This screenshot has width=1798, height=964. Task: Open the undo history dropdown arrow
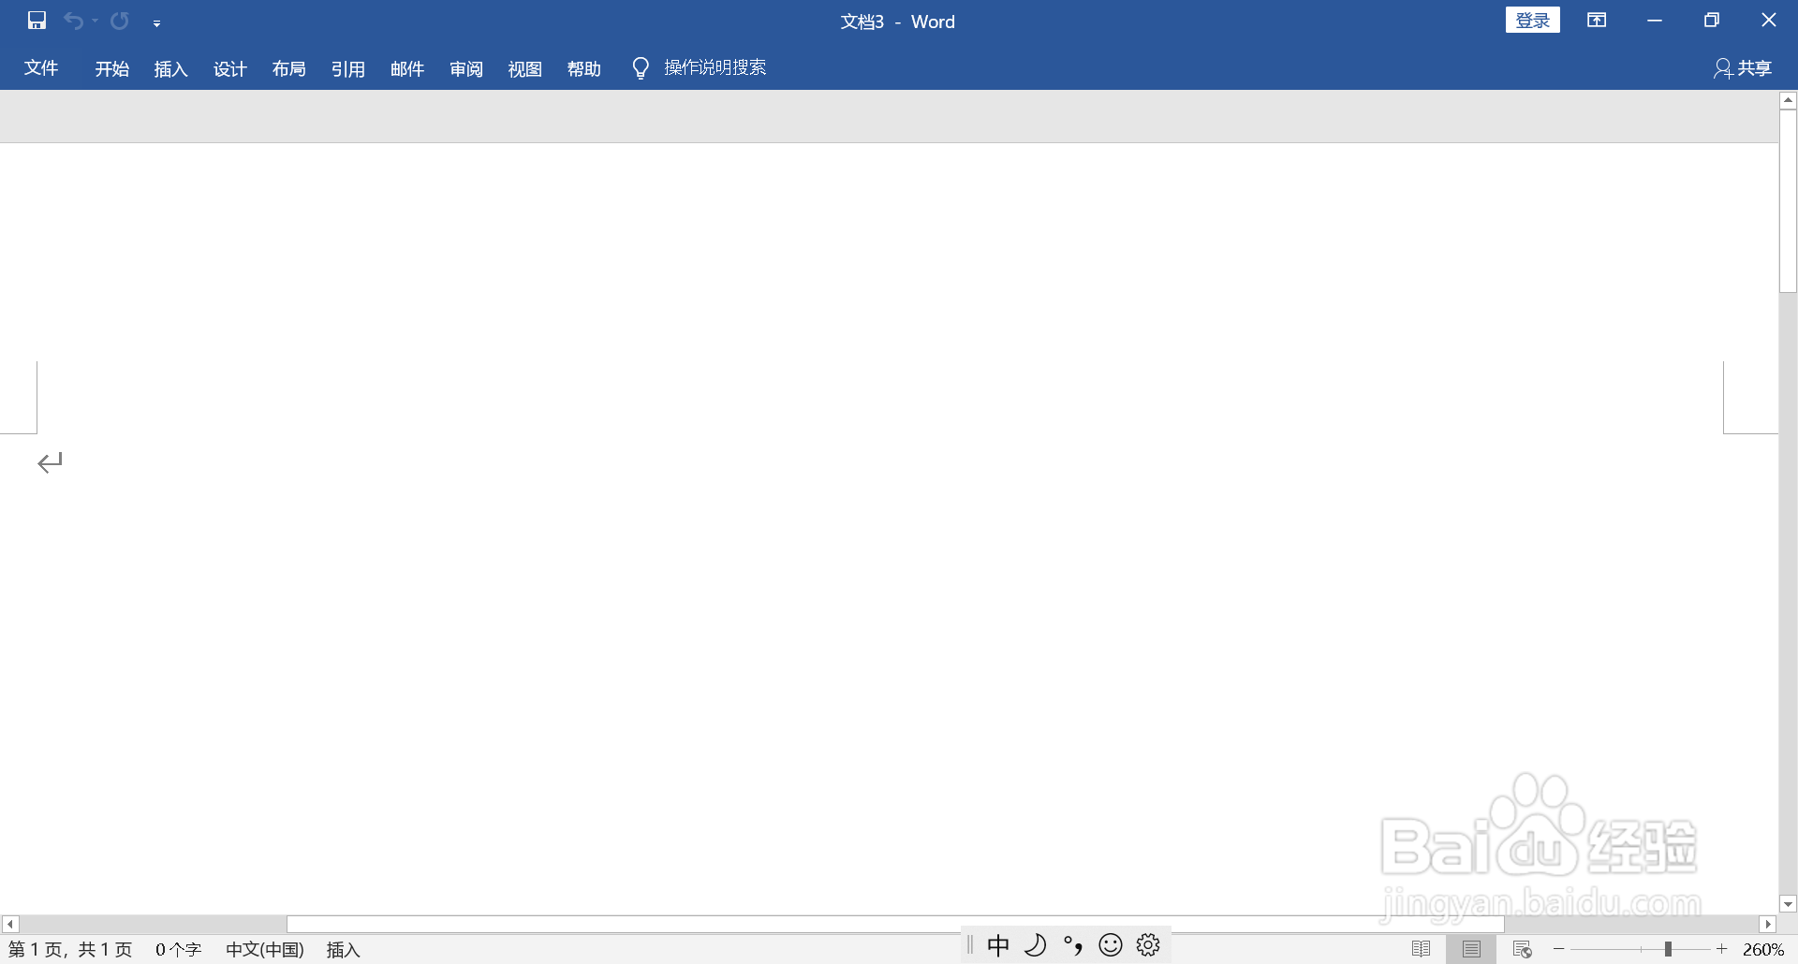coord(95,21)
